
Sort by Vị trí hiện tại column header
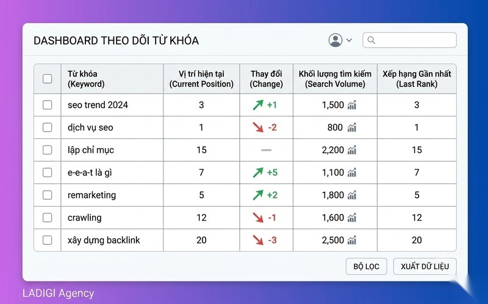[x=201, y=79]
